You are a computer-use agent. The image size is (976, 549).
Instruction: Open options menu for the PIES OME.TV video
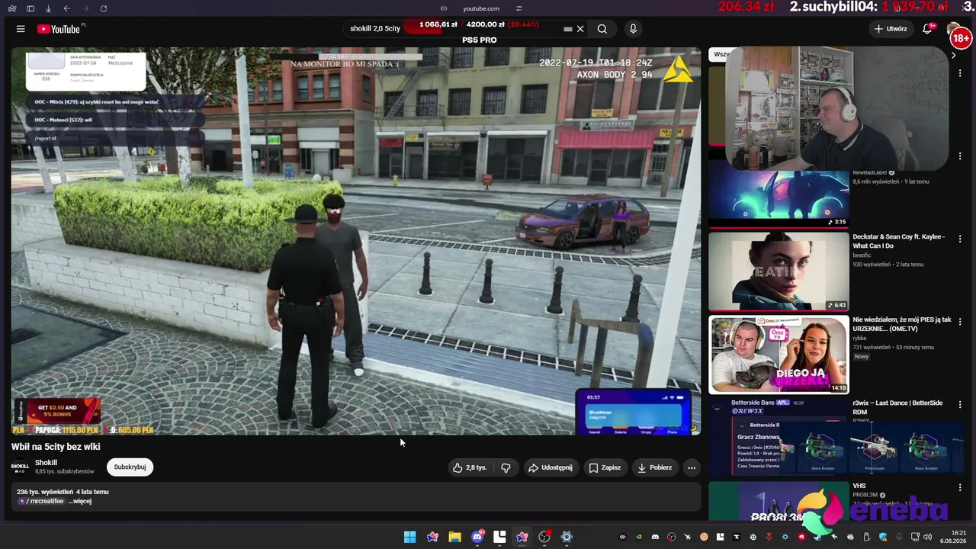960,322
